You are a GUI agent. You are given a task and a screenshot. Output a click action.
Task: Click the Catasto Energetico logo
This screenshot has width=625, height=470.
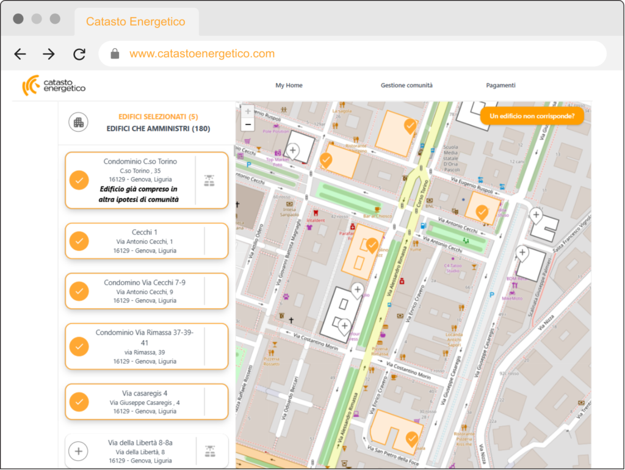tap(54, 86)
